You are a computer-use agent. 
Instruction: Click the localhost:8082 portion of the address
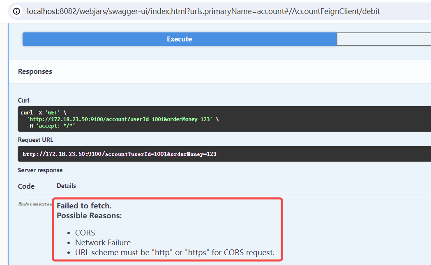pyautogui.click(x=51, y=11)
